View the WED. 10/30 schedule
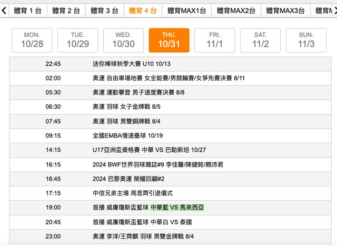The width and height of the screenshot is (337, 246). pyautogui.click(x=123, y=40)
